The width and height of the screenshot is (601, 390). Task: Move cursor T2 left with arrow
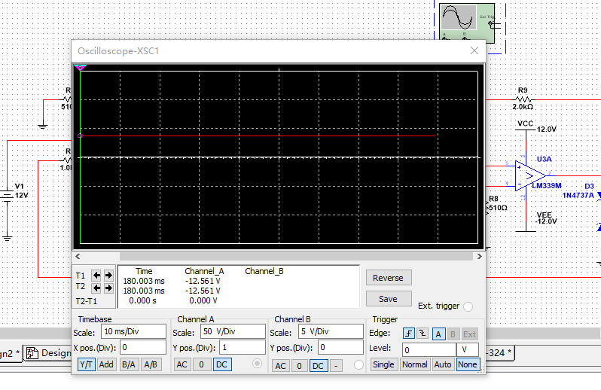click(96, 288)
